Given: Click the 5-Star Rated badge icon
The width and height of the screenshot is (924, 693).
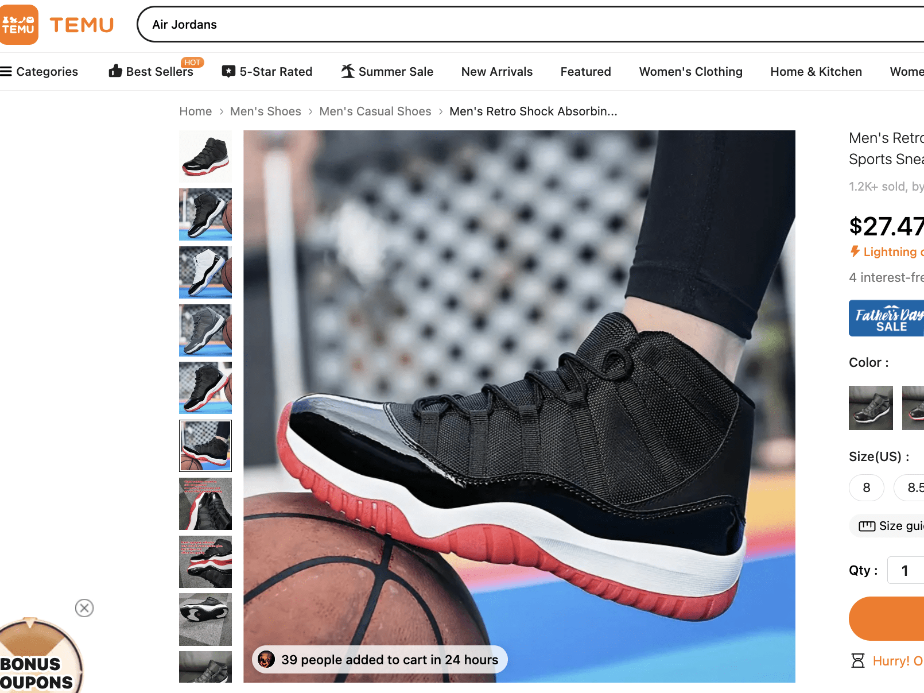Looking at the screenshot, I should pyautogui.click(x=228, y=71).
